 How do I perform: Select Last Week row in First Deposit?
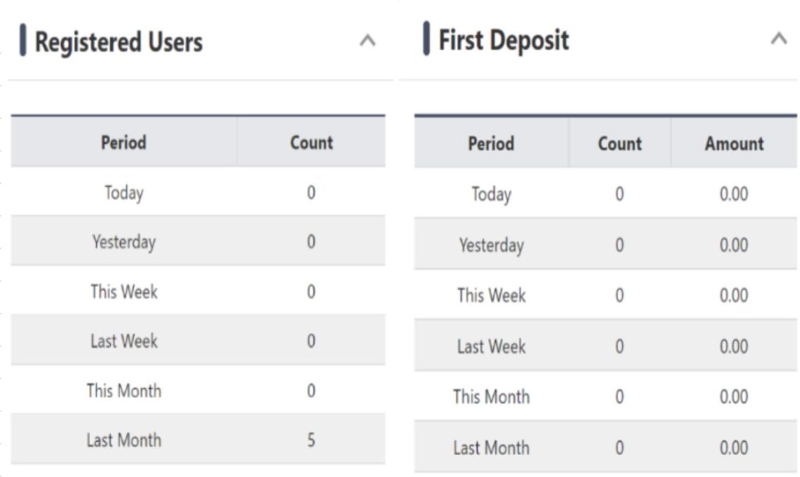tap(491, 346)
